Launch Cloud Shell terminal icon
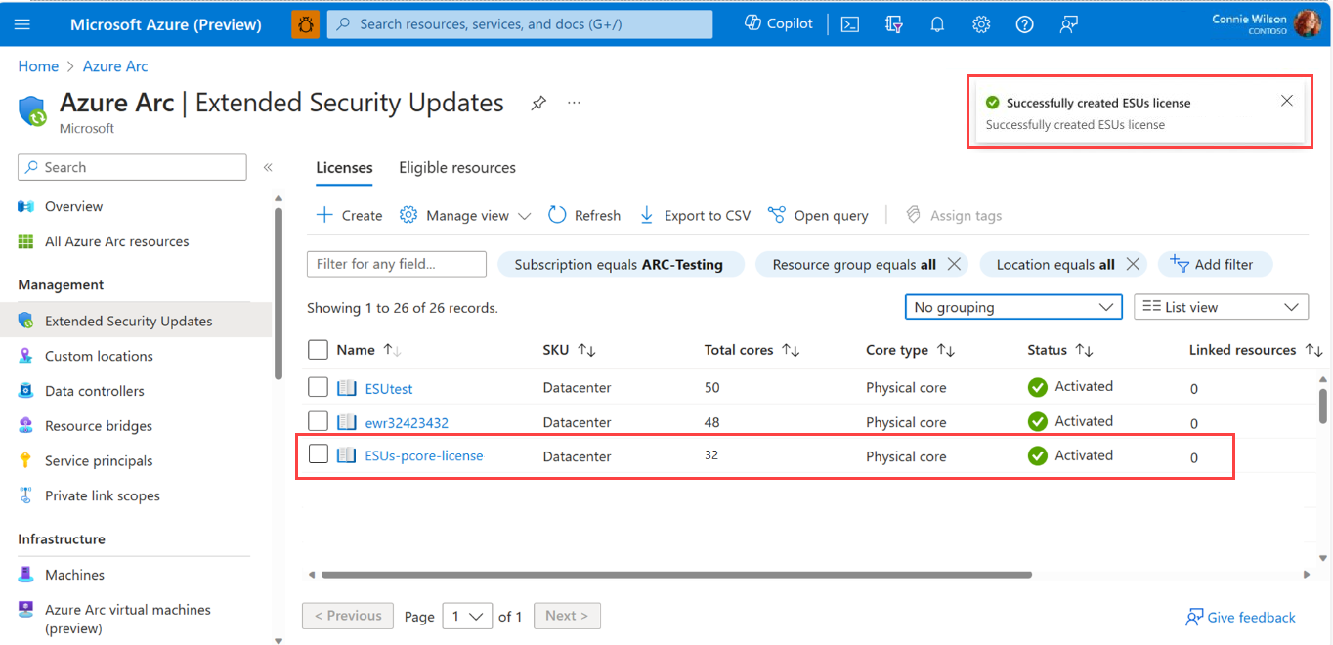The height and width of the screenshot is (645, 1333). [850, 24]
